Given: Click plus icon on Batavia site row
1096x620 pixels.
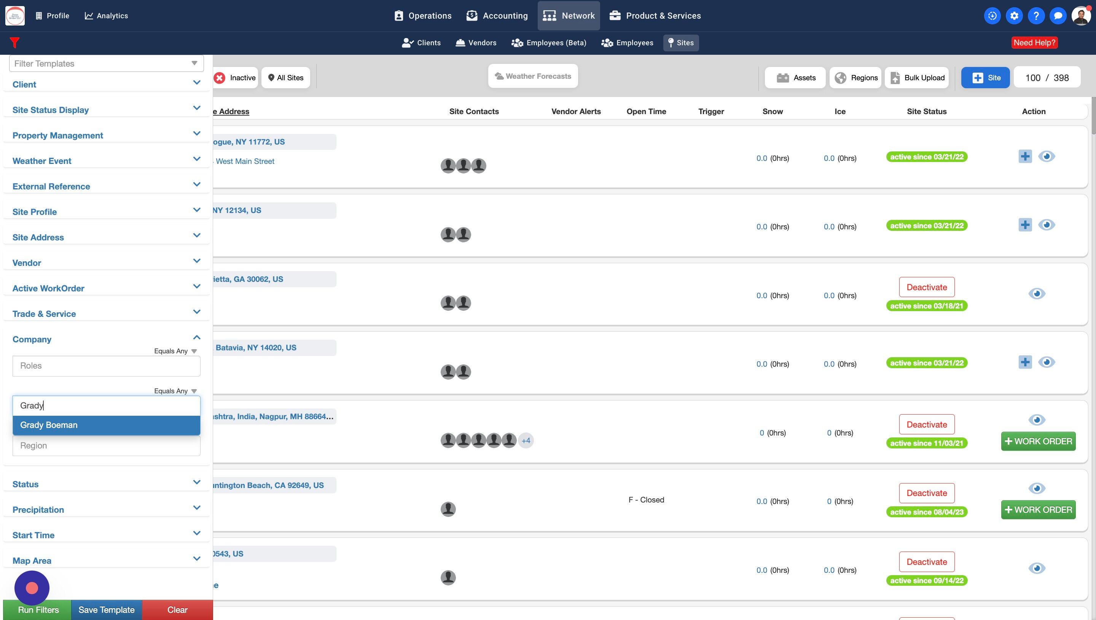Looking at the screenshot, I should click(x=1025, y=362).
